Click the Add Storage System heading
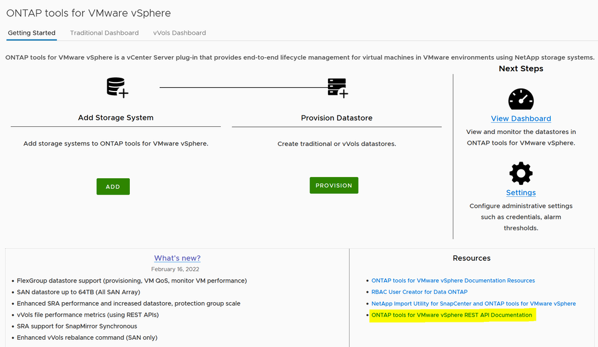598x347 pixels. (116, 118)
